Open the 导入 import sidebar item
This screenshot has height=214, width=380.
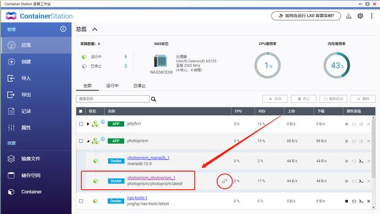tap(36, 78)
